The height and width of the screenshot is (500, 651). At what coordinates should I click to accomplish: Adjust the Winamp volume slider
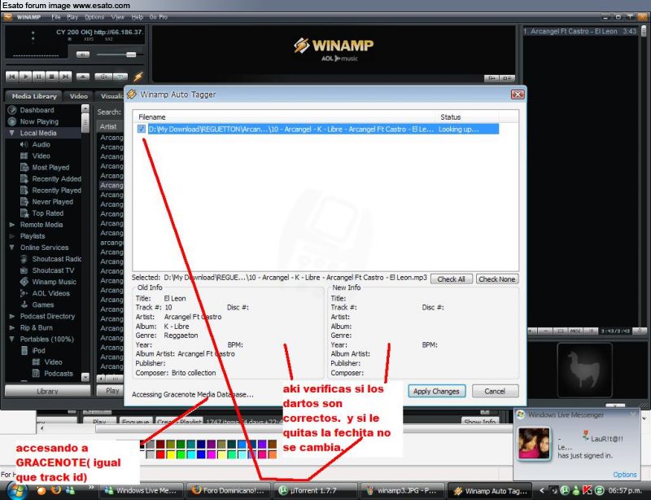coord(131,55)
